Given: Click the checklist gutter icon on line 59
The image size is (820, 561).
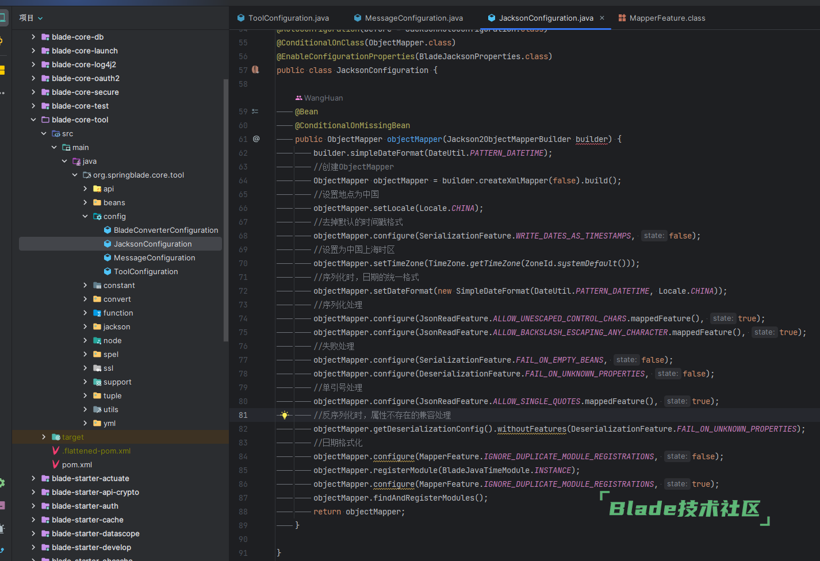Looking at the screenshot, I should [255, 112].
